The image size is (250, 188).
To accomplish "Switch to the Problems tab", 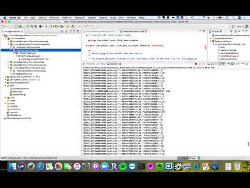I will pyautogui.click(x=89, y=64).
